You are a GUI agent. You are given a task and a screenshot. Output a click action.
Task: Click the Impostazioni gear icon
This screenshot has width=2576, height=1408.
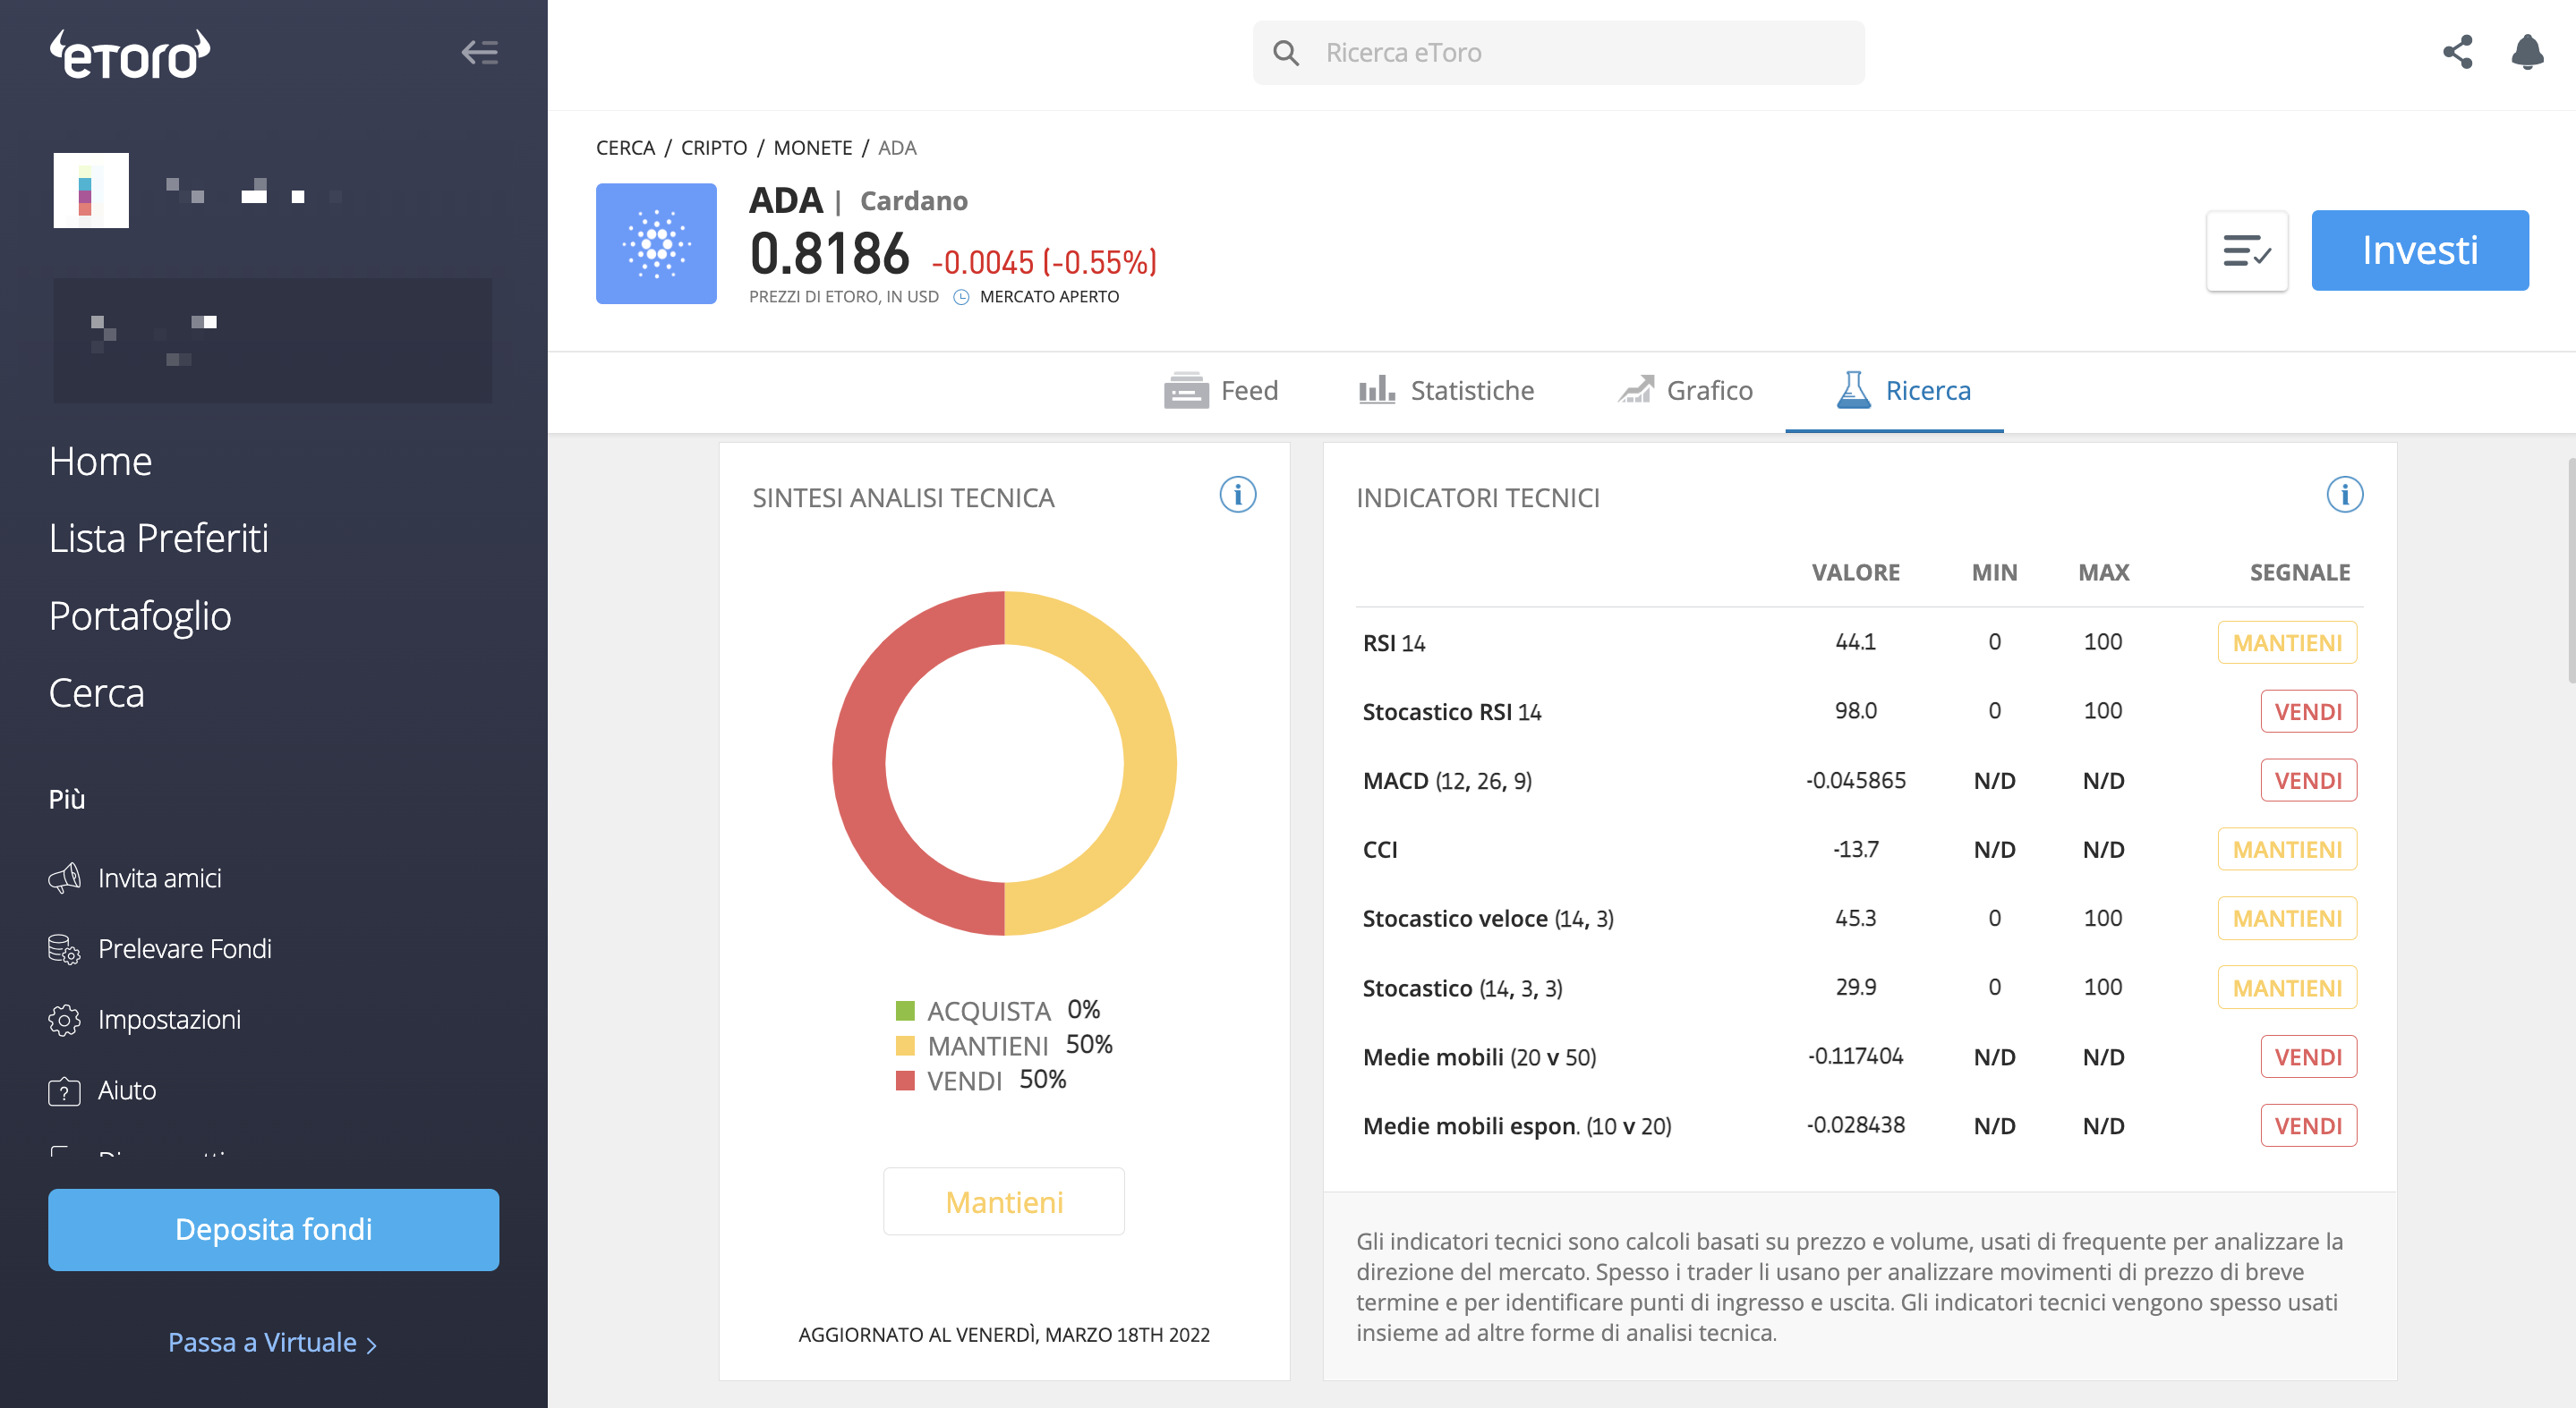pos(65,1021)
